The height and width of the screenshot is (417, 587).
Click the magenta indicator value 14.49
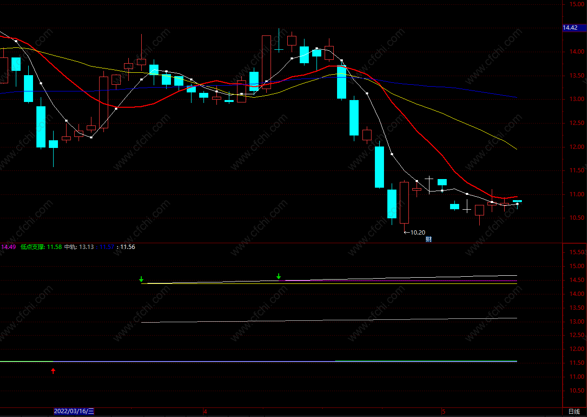click(9, 247)
